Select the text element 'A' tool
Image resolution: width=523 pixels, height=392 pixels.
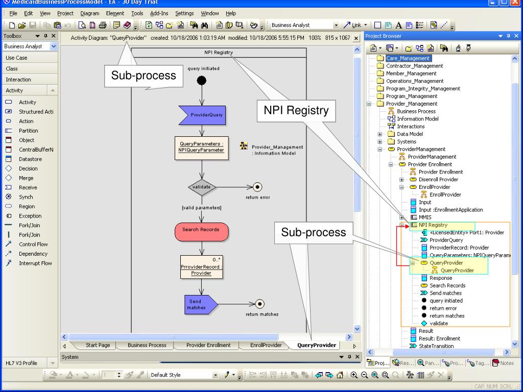[x=398, y=25]
